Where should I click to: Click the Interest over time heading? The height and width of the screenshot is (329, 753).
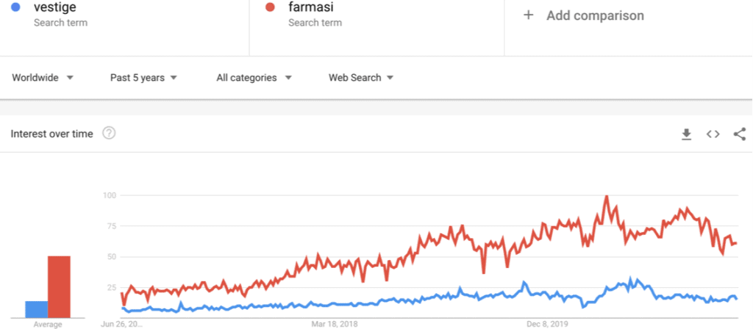point(52,134)
